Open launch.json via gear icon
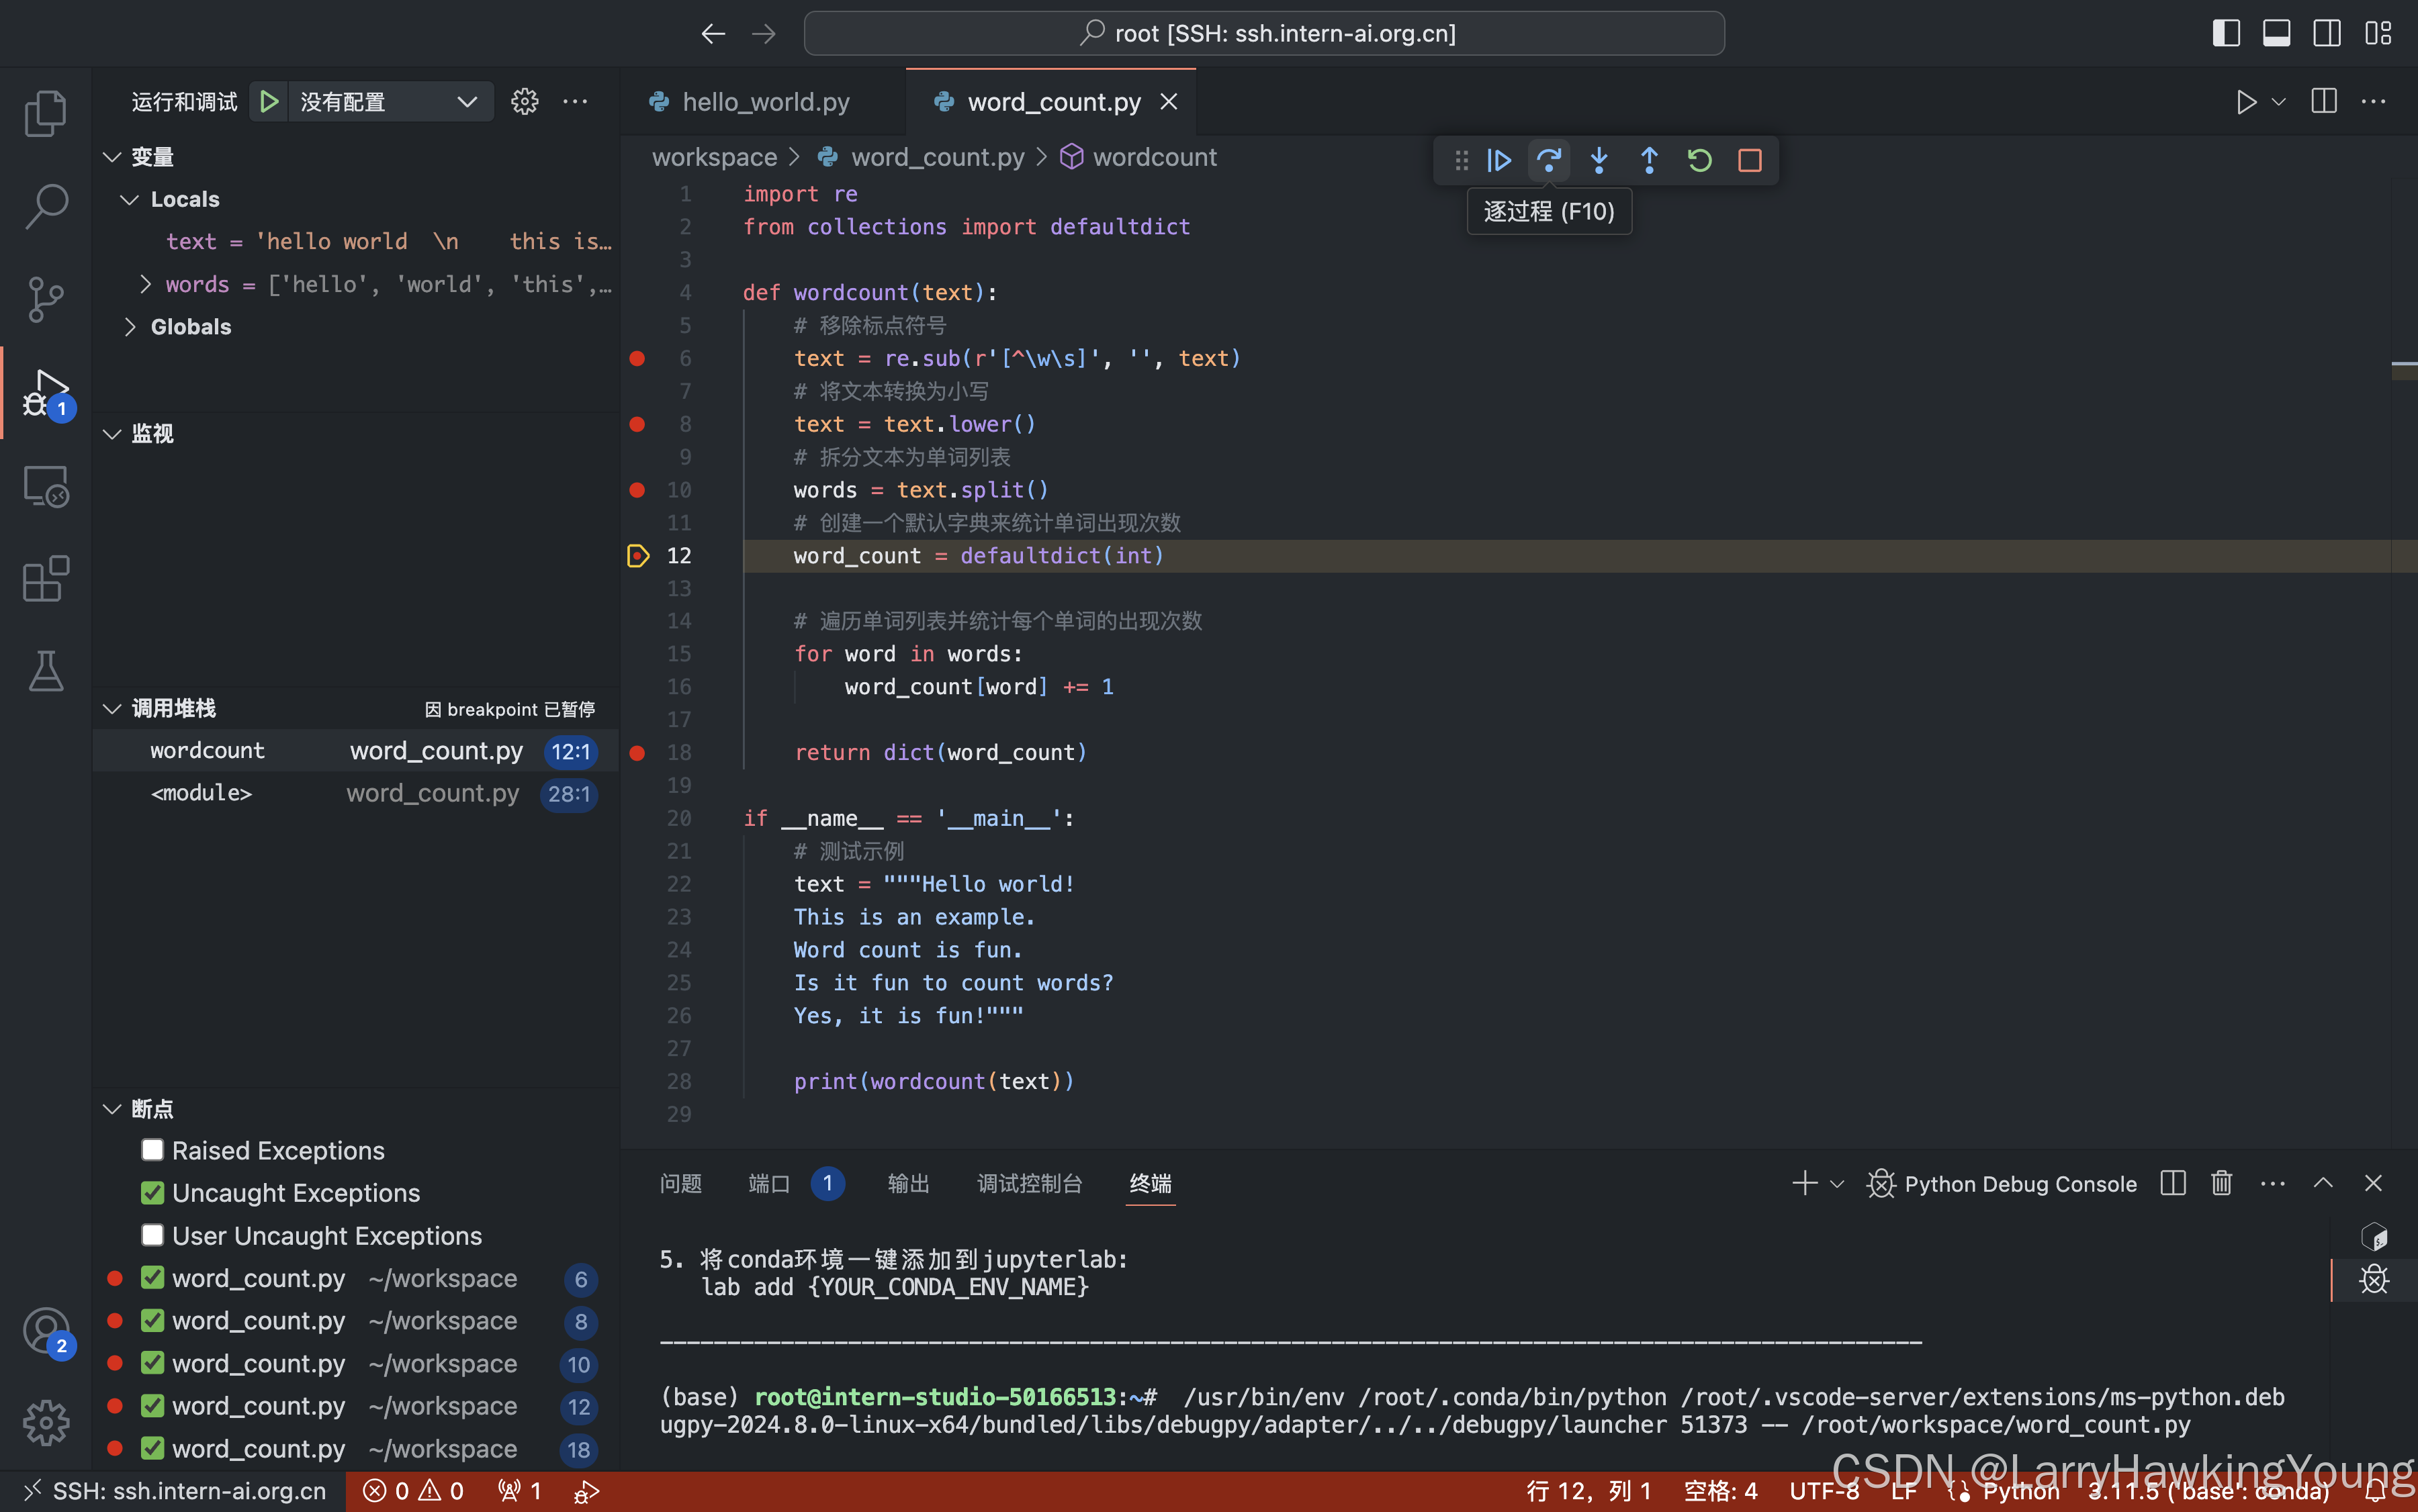 (x=524, y=101)
